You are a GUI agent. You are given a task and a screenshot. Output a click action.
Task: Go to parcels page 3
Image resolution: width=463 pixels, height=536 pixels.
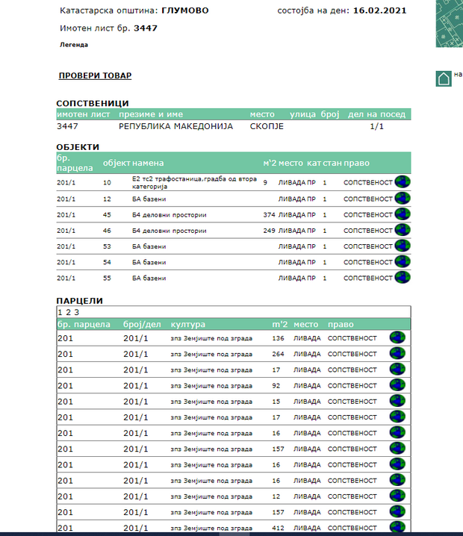tap(77, 312)
